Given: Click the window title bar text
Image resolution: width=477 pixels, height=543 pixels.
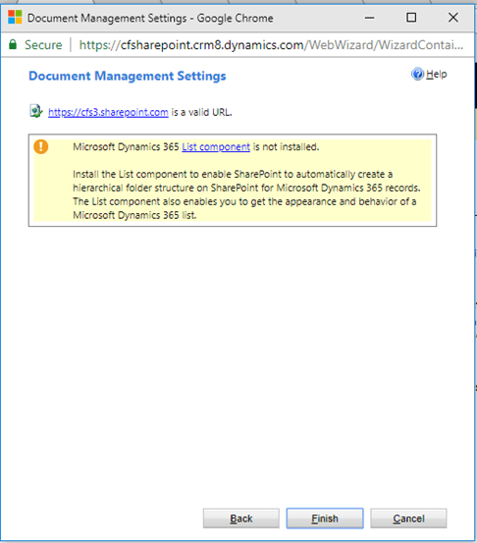Looking at the screenshot, I should click(x=150, y=18).
